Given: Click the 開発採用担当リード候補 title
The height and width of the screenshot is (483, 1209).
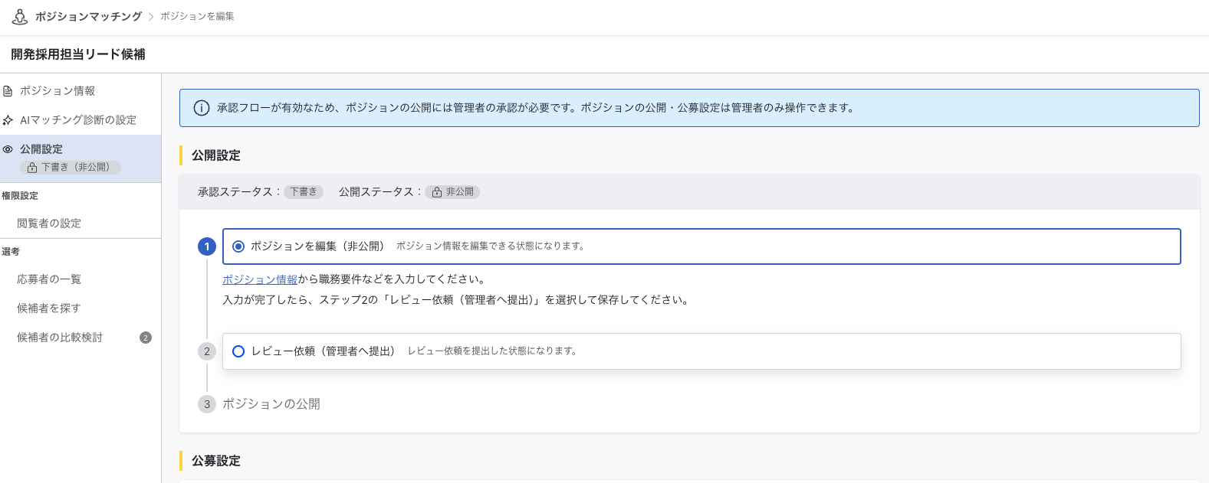Looking at the screenshot, I should tap(78, 54).
